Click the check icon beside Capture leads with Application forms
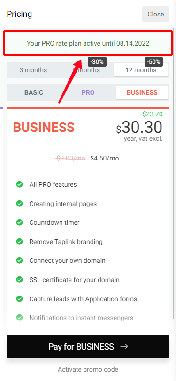Viewport: 176px width, 381px height. pyautogui.click(x=19, y=298)
